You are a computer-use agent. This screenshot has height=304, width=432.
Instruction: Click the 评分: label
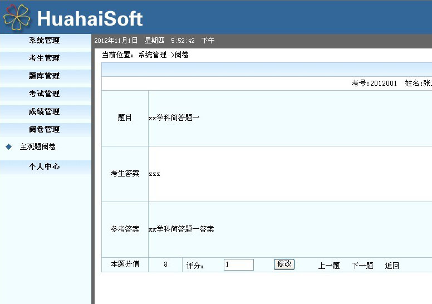pyautogui.click(x=194, y=266)
